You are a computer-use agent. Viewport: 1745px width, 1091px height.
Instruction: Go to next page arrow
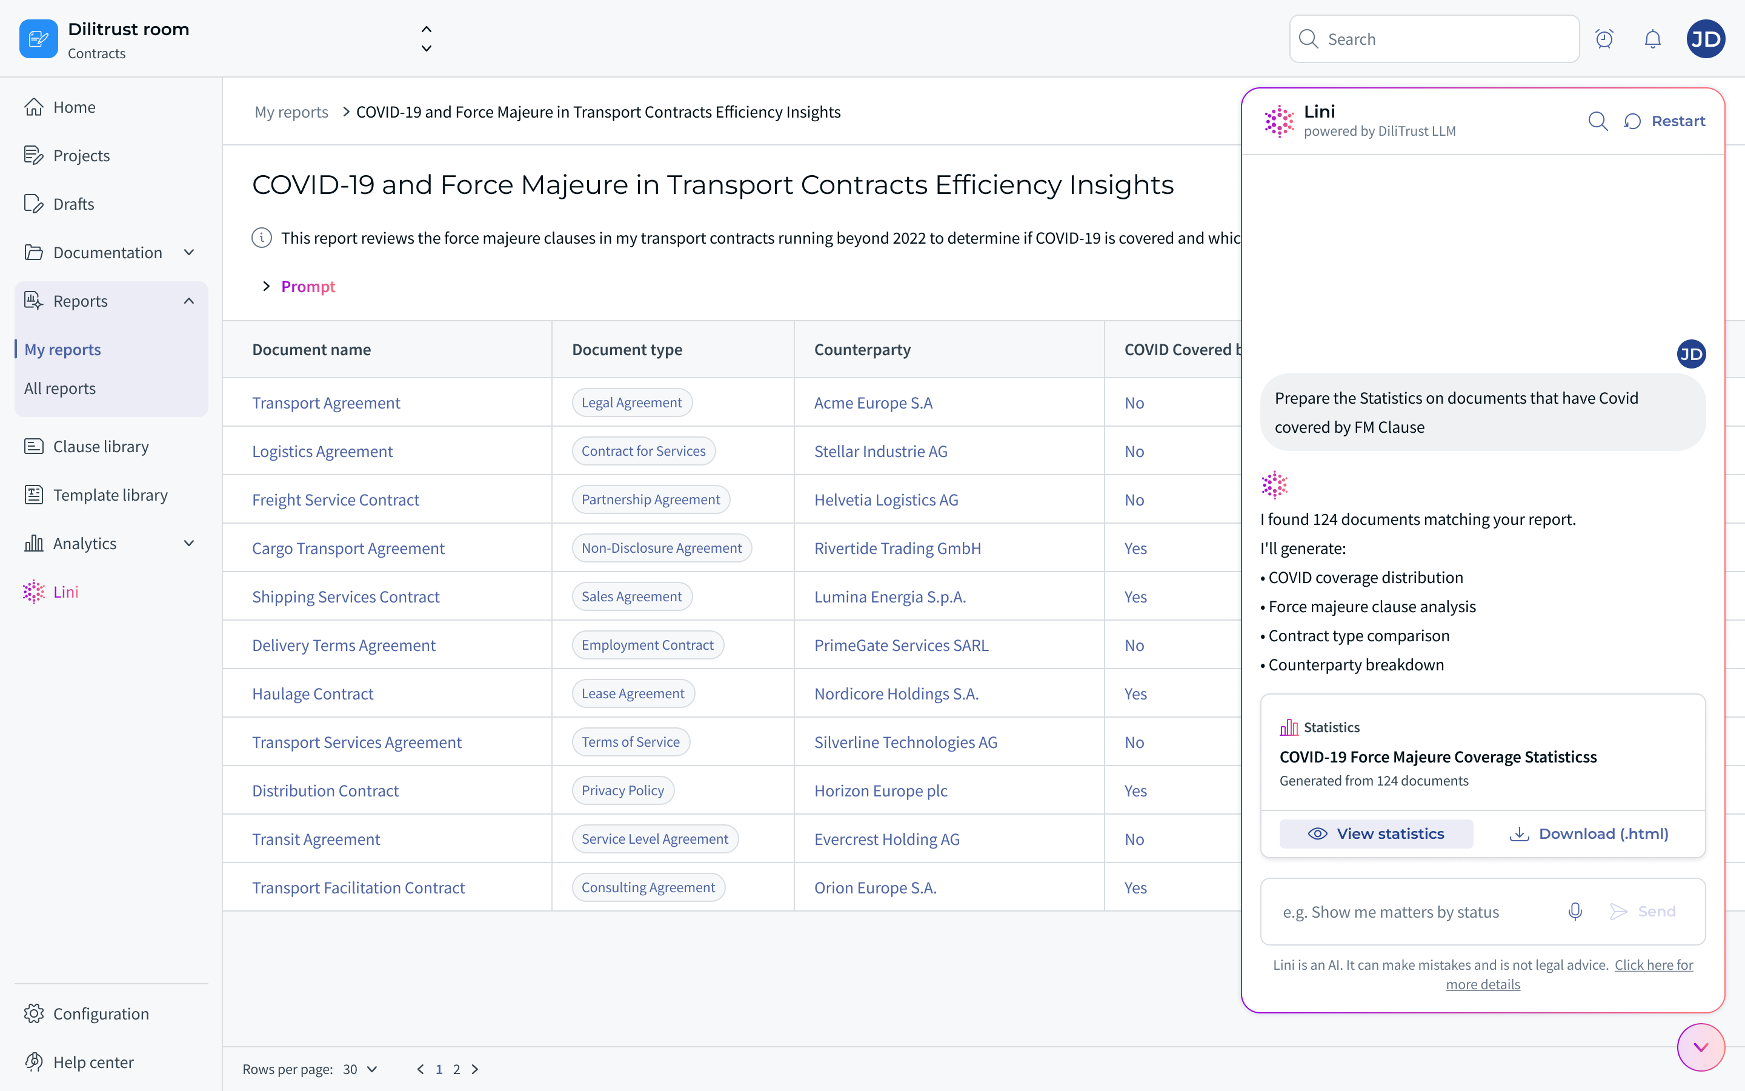click(474, 1069)
